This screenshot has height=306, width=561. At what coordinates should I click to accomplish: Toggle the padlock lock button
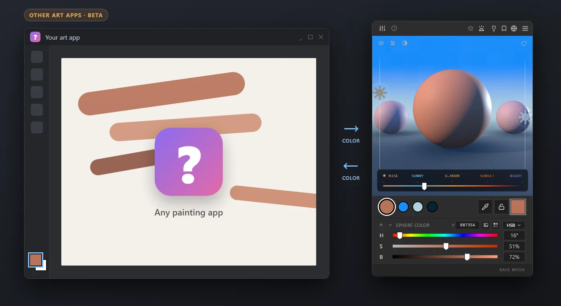(x=501, y=207)
